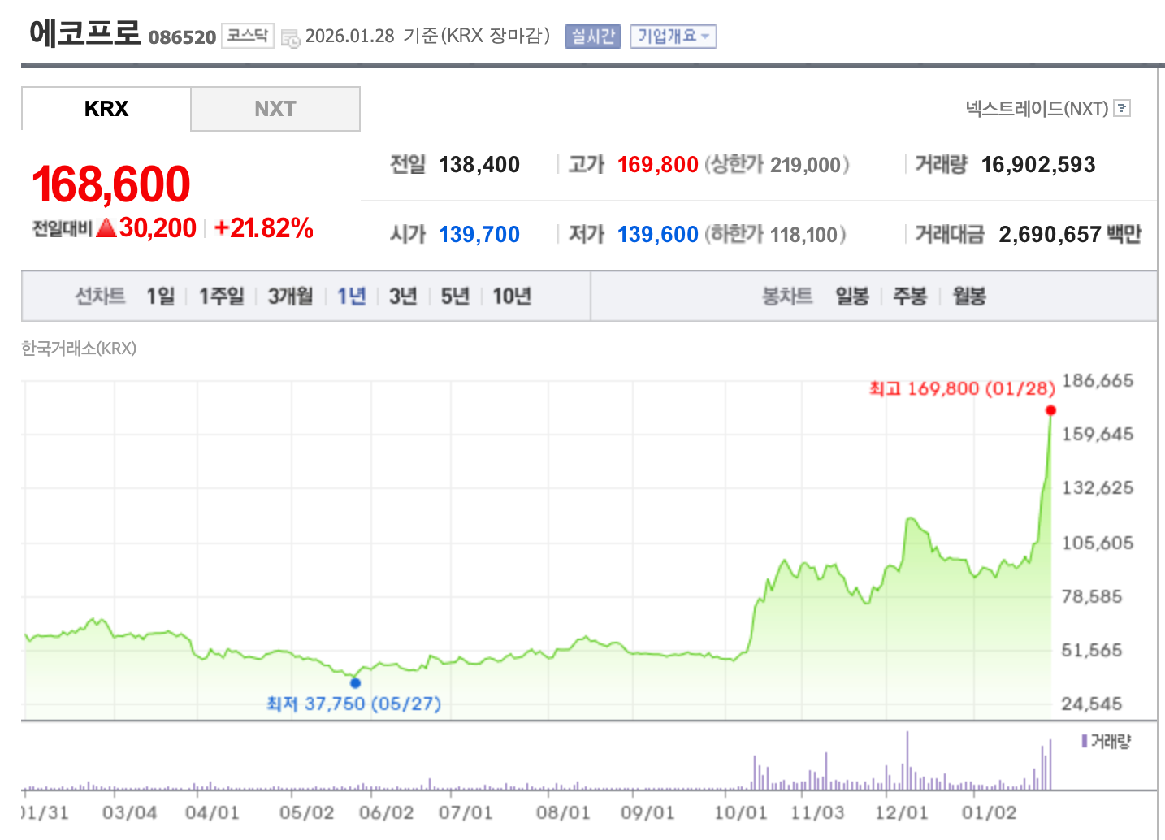This screenshot has height=840, width=1165.
Task: Open the 기업개요 dropdown
Action: click(x=673, y=37)
